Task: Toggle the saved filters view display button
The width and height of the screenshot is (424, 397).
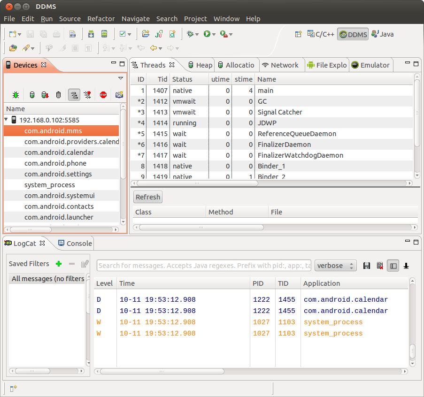Action: 393,266
